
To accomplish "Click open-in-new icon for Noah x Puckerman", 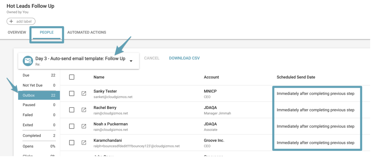I will click(84, 126).
